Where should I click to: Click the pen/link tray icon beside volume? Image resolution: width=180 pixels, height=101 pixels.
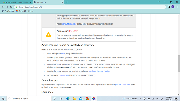click(x=162, y=99)
